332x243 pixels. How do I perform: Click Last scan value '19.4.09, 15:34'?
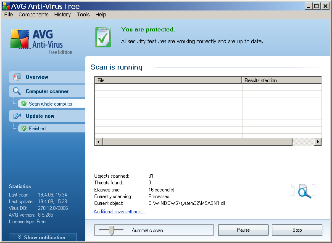tap(53, 194)
